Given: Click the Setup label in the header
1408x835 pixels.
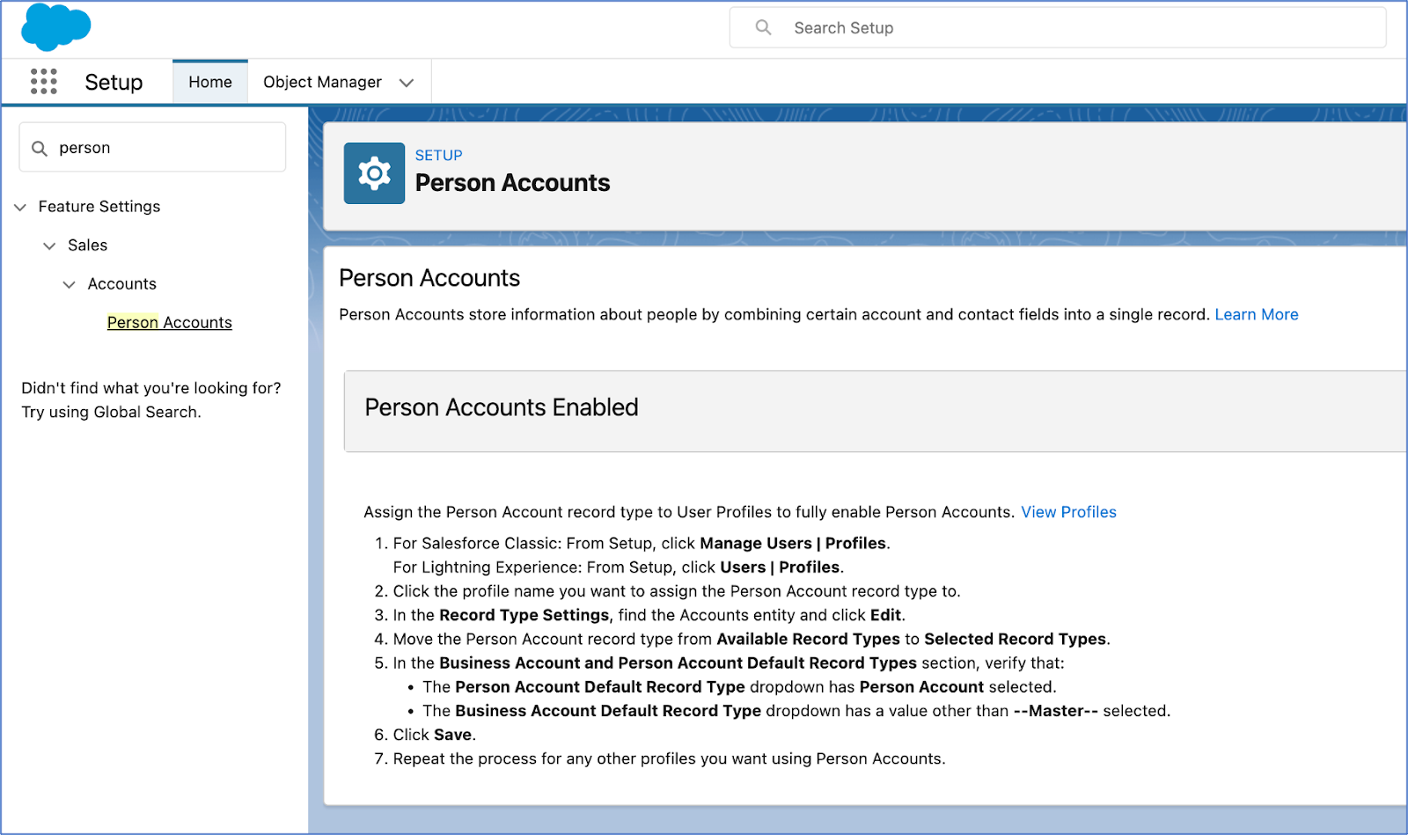Looking at the screenshot, I should pyautogui.click(x=113, y=81).
